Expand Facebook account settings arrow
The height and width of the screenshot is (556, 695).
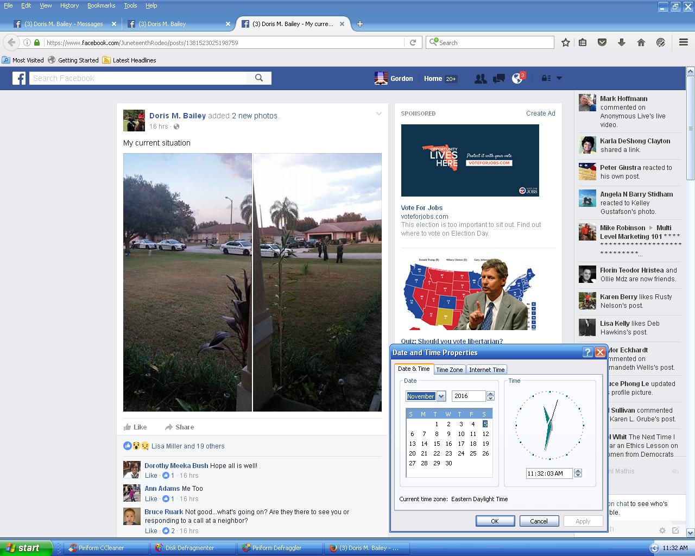click(x=559, y=78)
